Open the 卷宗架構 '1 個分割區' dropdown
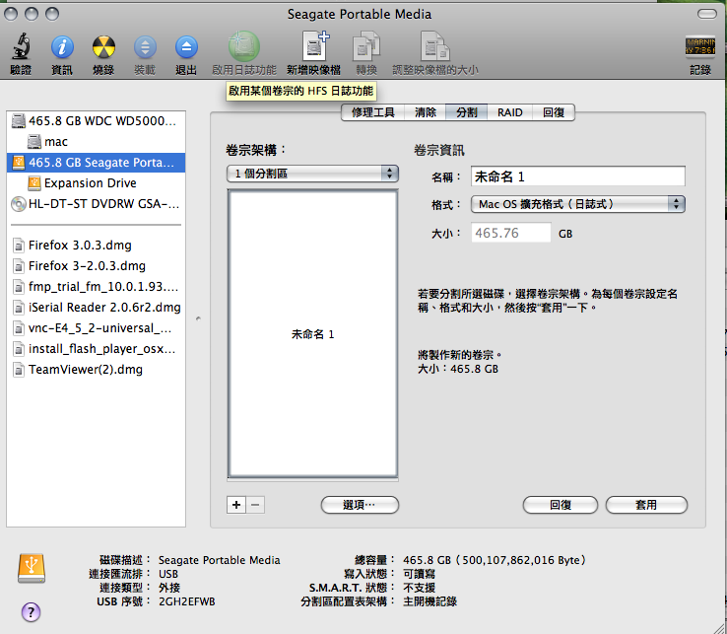This screenshot has width=727, height=634. click(x=312, y=174)
